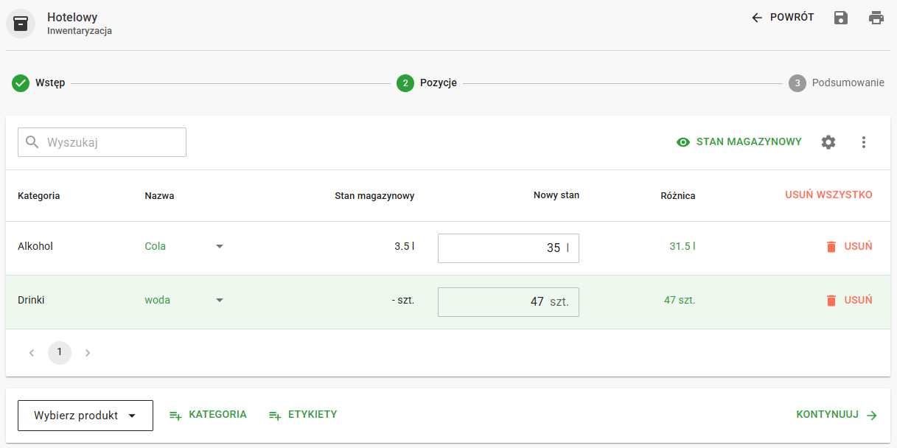Viewport: 897px width, 448px height.
Task: Click the print icon in header
Action: tap(876, 18)
